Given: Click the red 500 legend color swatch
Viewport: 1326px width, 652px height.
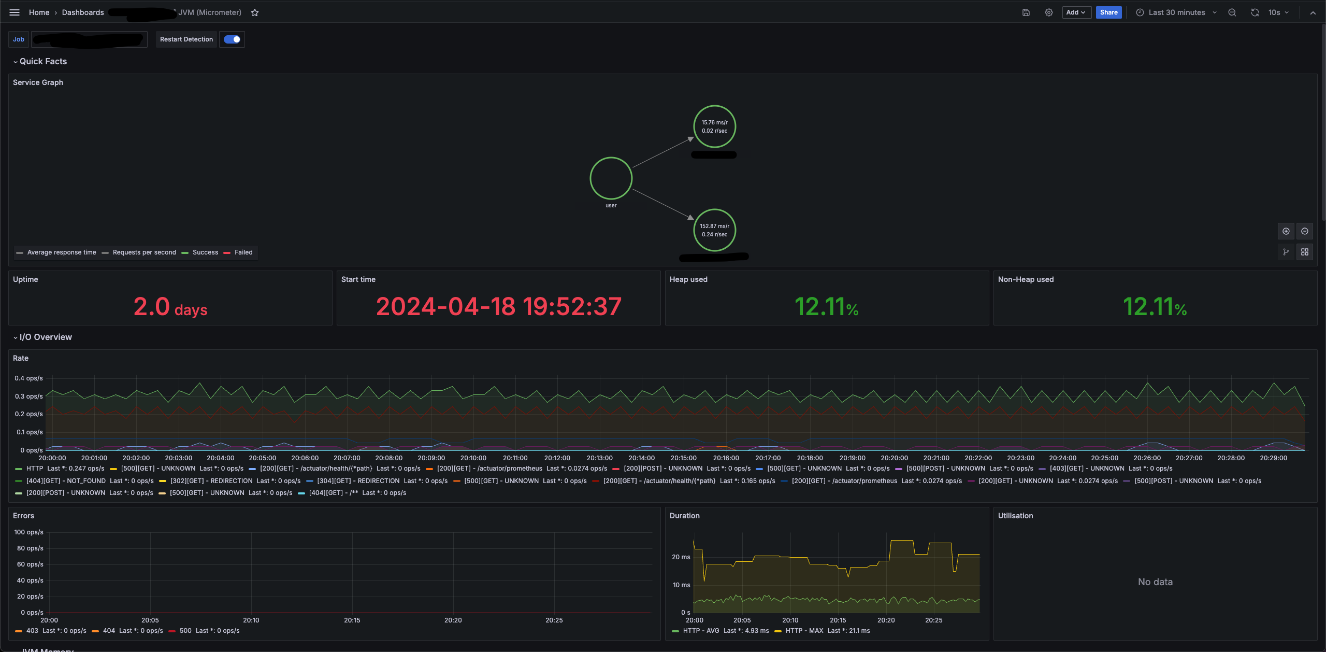Looking at the screenshot, I should 172,631.
